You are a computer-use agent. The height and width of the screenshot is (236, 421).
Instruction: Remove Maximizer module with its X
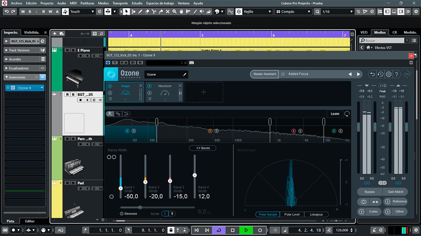[180, 86]
